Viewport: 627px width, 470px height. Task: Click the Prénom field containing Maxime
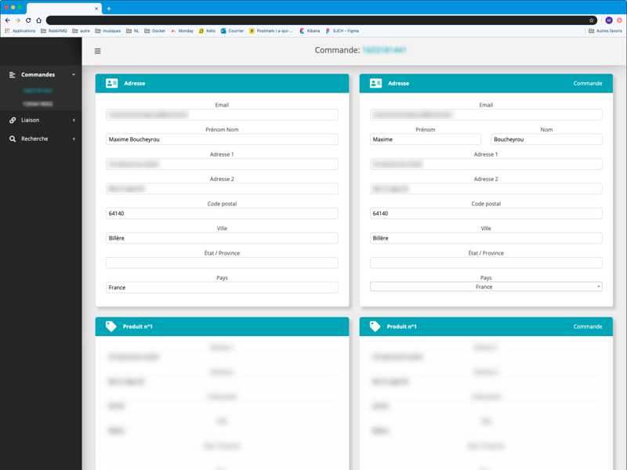point(426,139)
